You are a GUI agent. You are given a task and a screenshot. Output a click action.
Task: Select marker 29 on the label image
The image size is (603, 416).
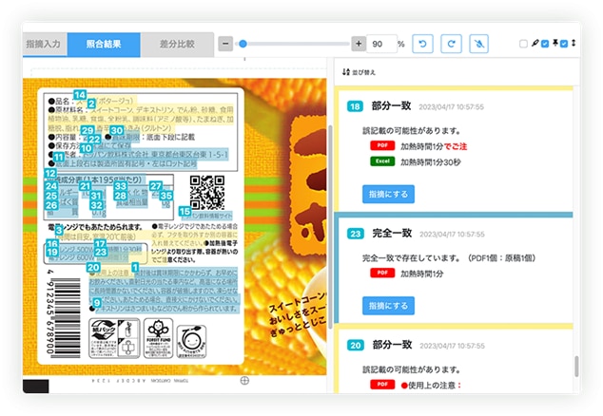[88, 130]
